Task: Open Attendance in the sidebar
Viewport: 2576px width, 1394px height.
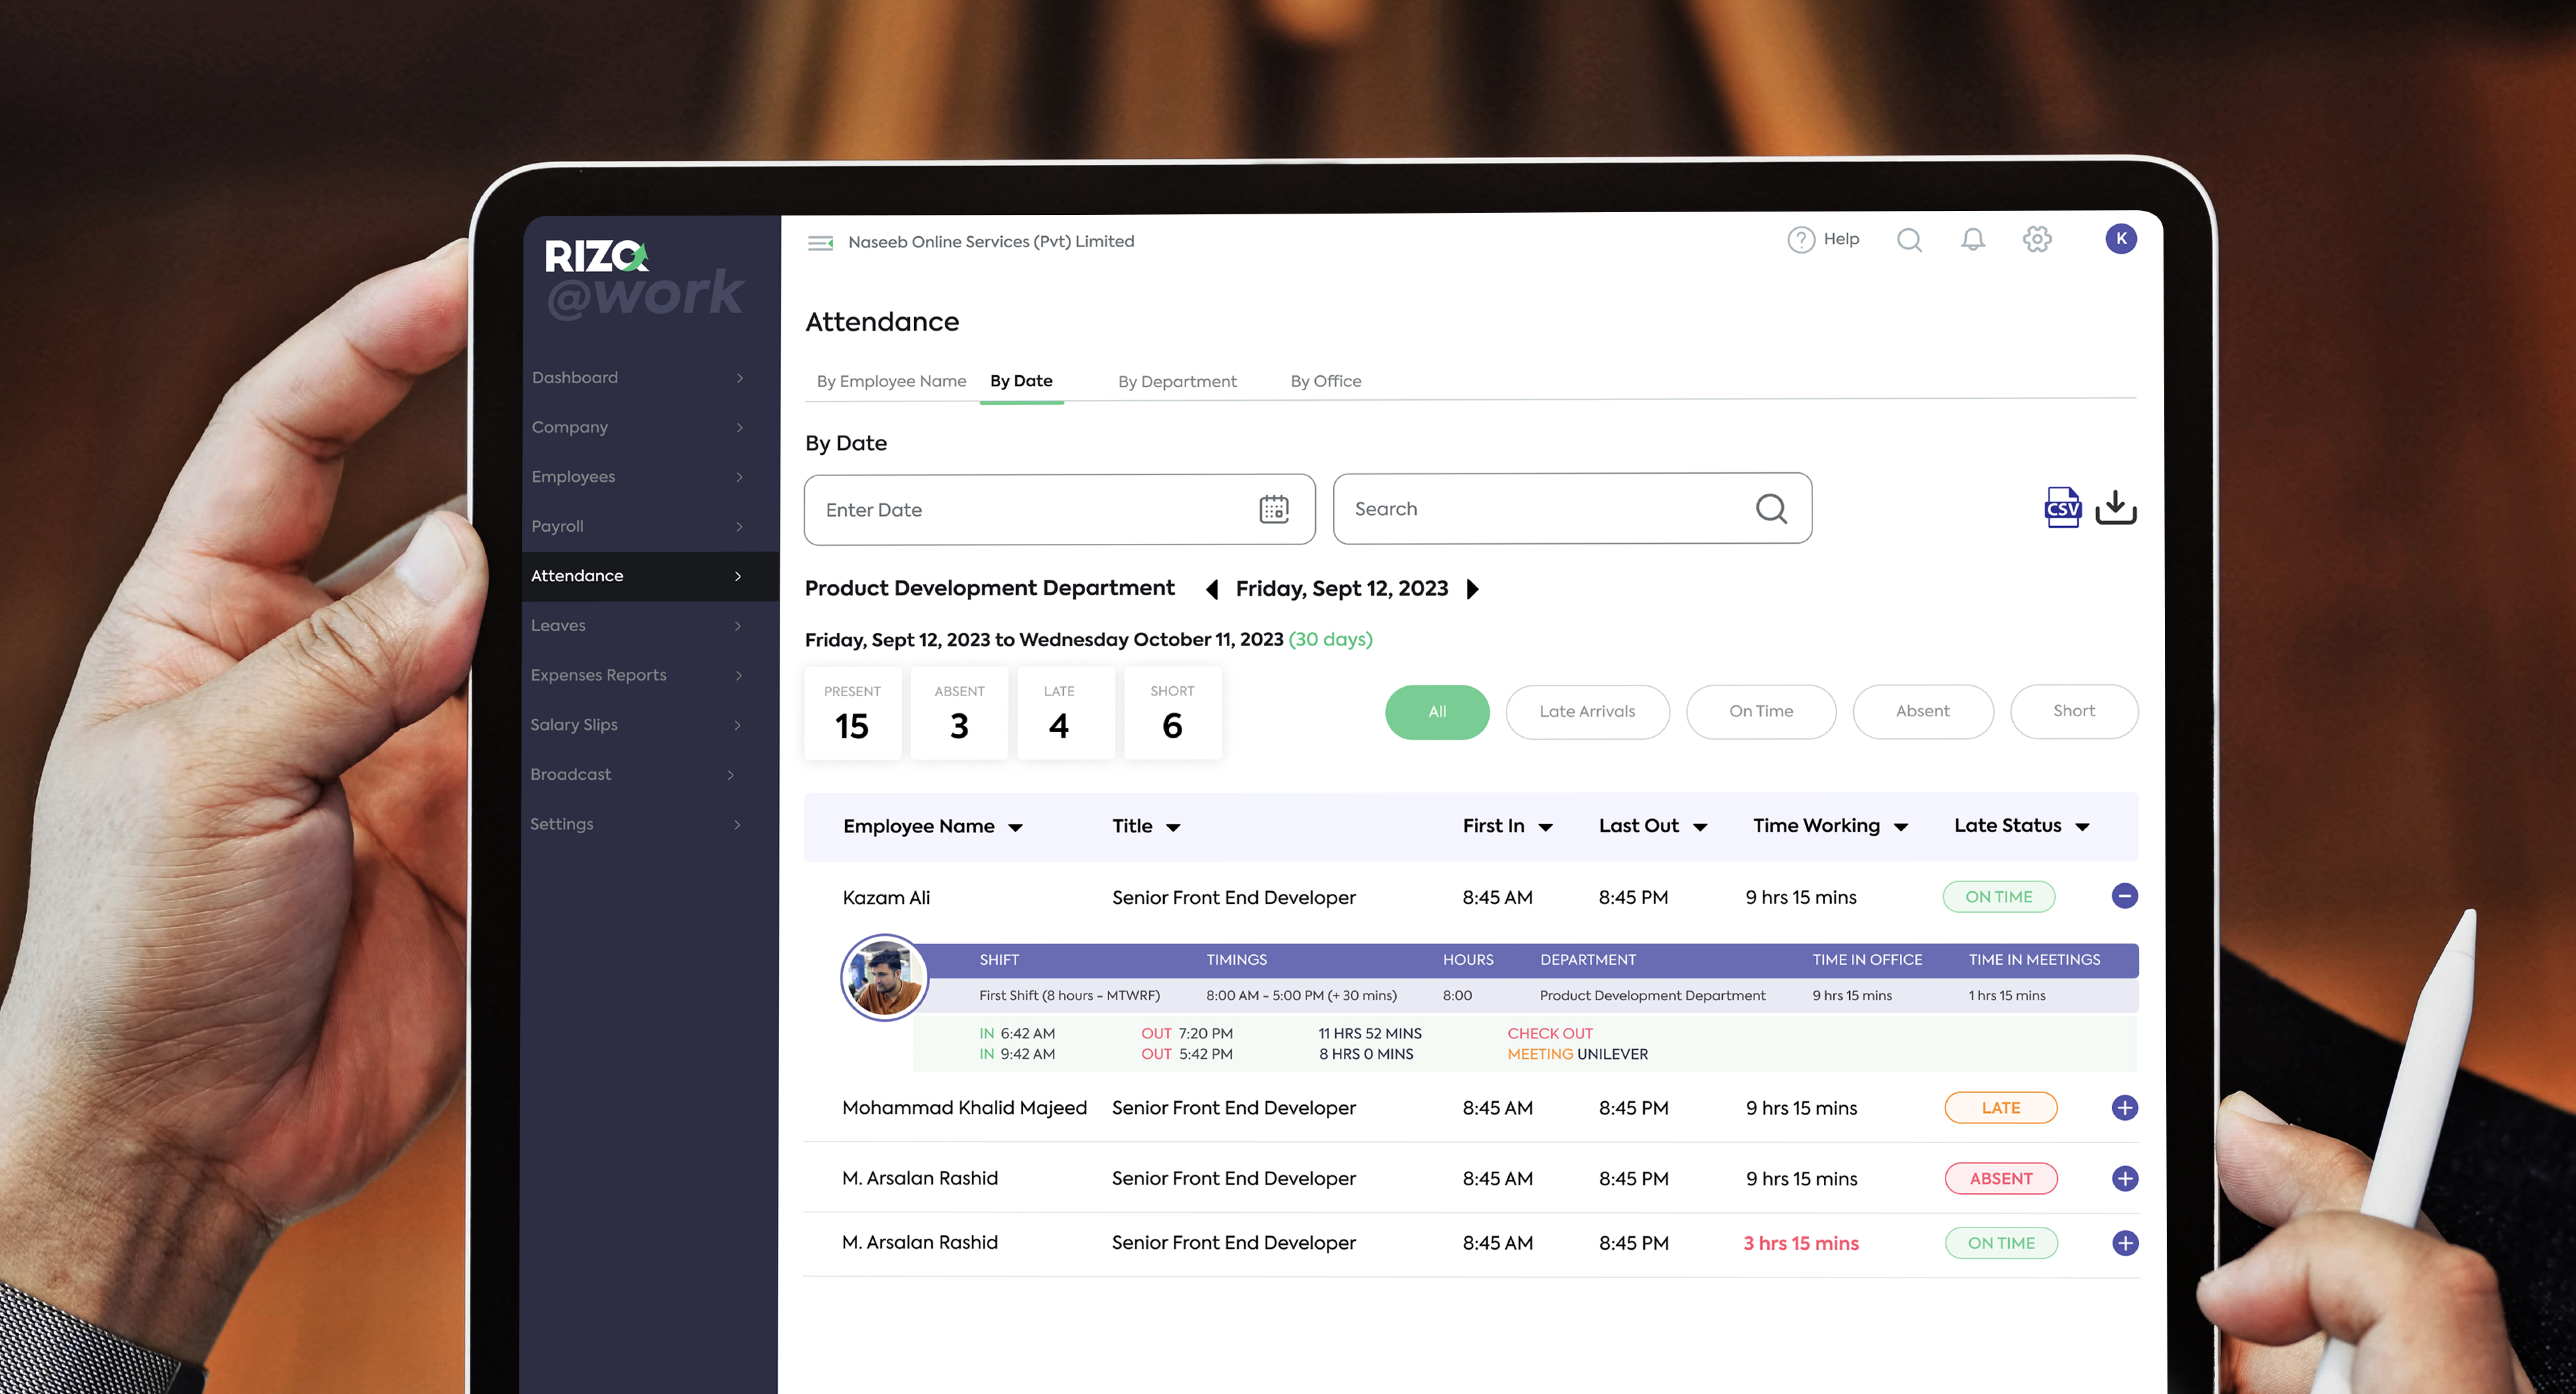Action: (649, 576)
